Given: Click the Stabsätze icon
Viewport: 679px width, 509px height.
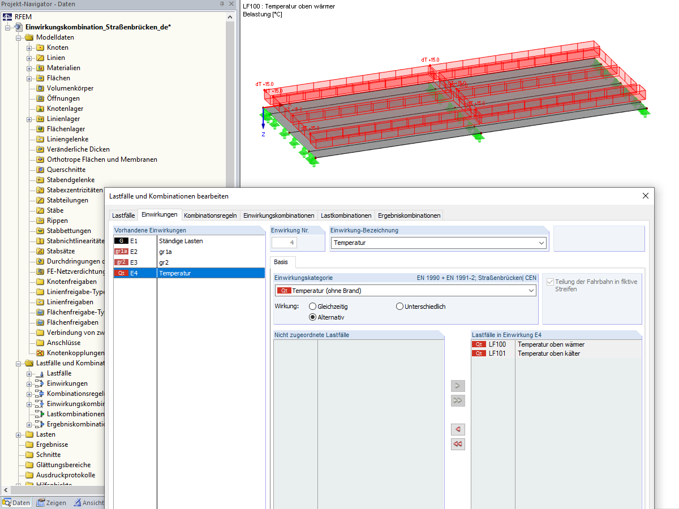Looking at the screenshot, I should pos(40,251).
